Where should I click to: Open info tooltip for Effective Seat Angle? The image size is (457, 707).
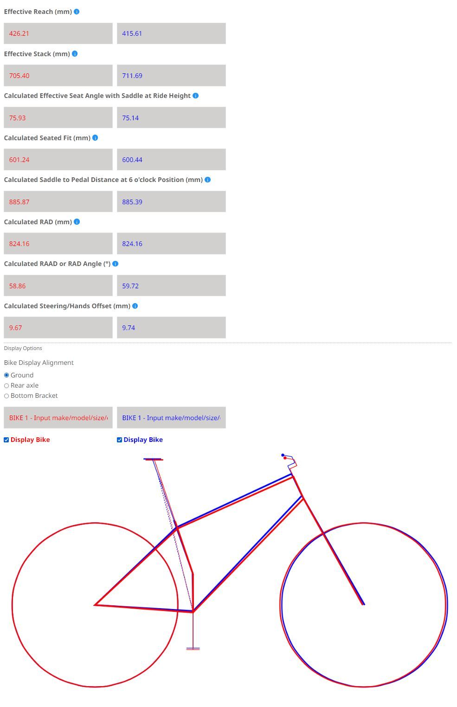coord(195,96)
